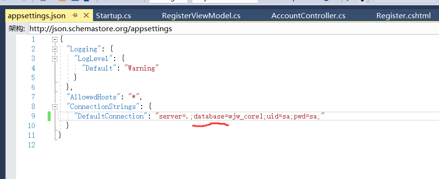Pin the appsettings.json tab
Image resolution: width=439 pixels, height=179 pixels.
pos(75,16)
